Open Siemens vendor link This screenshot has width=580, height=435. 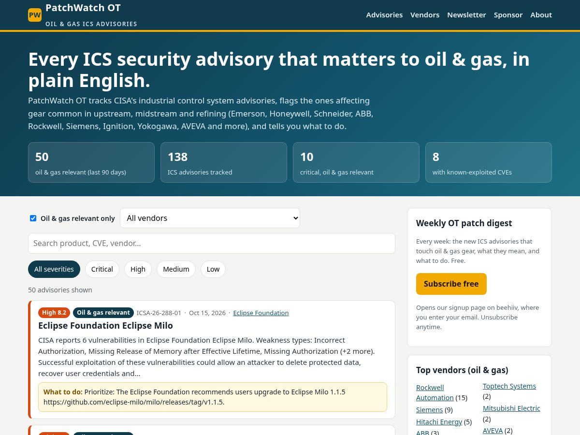(430, 410)
